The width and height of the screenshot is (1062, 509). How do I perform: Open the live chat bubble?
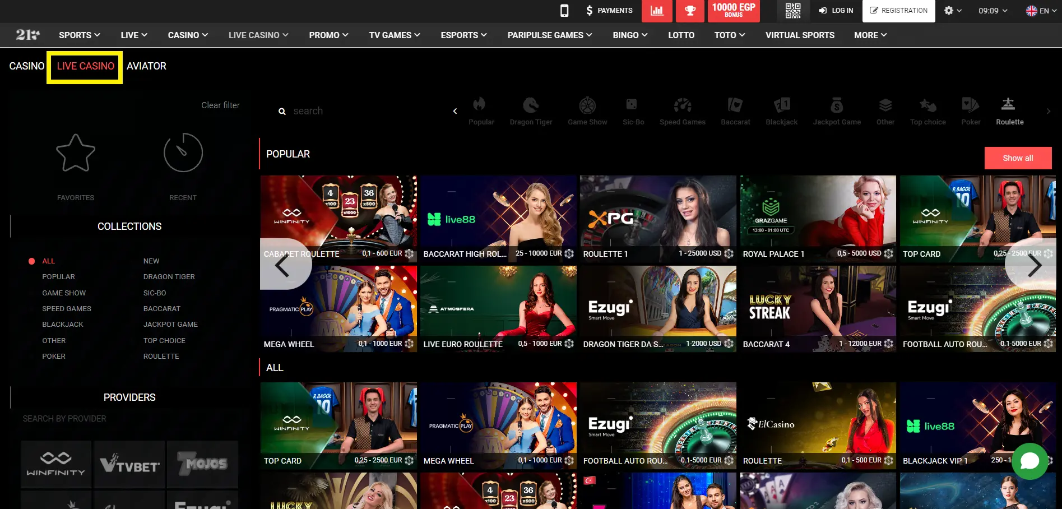[1030, 461]
